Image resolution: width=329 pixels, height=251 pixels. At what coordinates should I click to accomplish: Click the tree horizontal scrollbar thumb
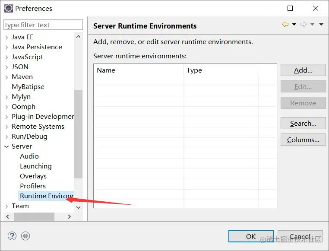34,216
